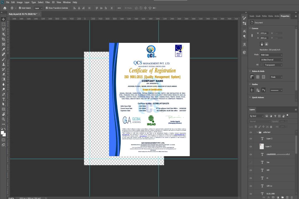This screenshot has width=299, height=199.
Task: Select the Horizontal Type tool
Action: click(3, 99)
